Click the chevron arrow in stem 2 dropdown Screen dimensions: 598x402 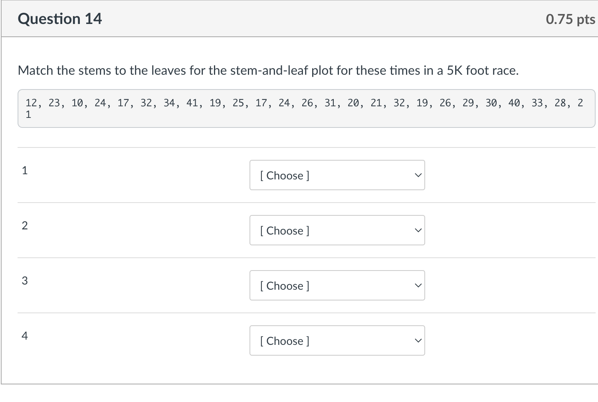[x=418, y=231]
